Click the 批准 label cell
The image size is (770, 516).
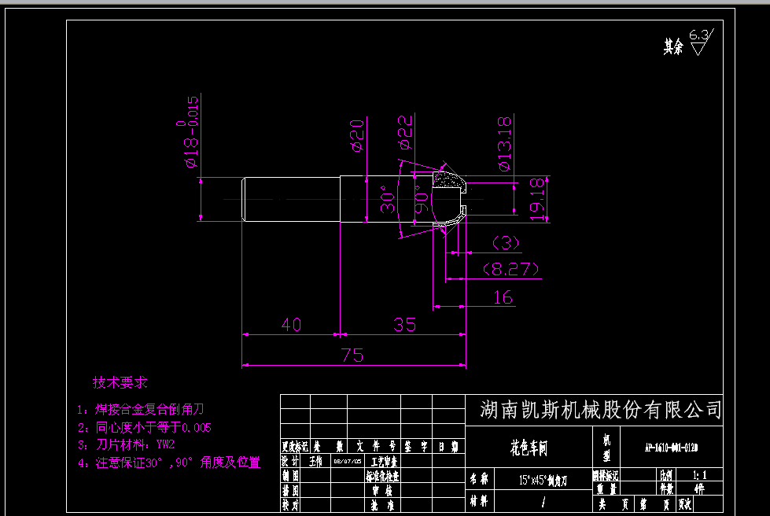pos(382,505)
